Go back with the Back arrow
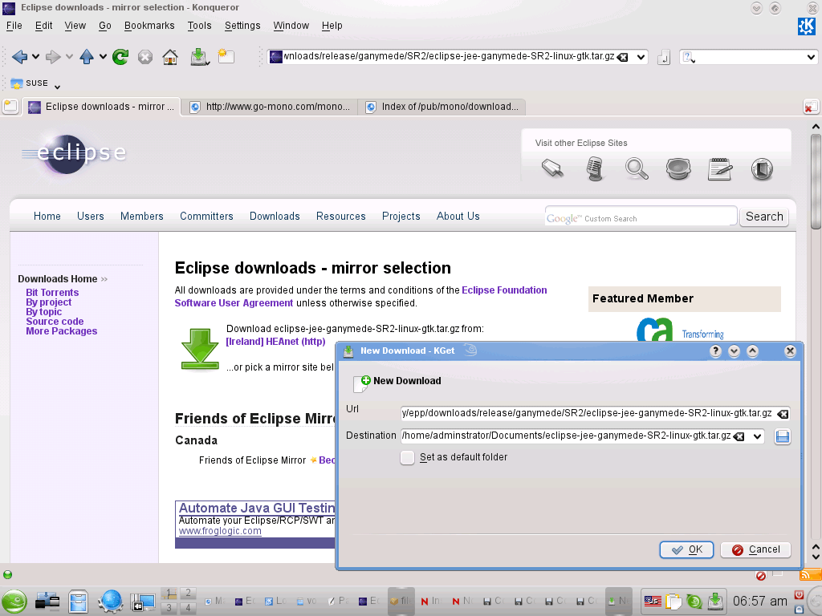 (x=19, y=57)
